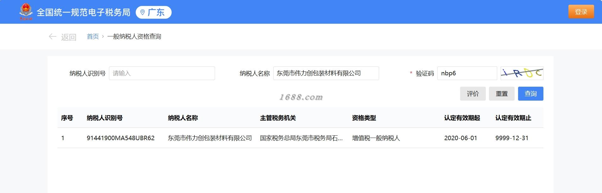Click the row number 1 cell
Screen dimensions: 602x193
[x=63, y=138]
